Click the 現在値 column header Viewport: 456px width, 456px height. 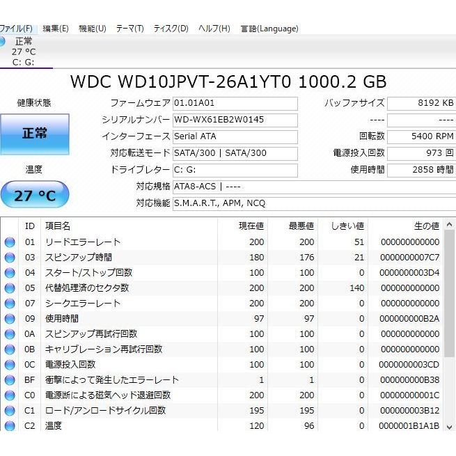[x=251, y=226]
